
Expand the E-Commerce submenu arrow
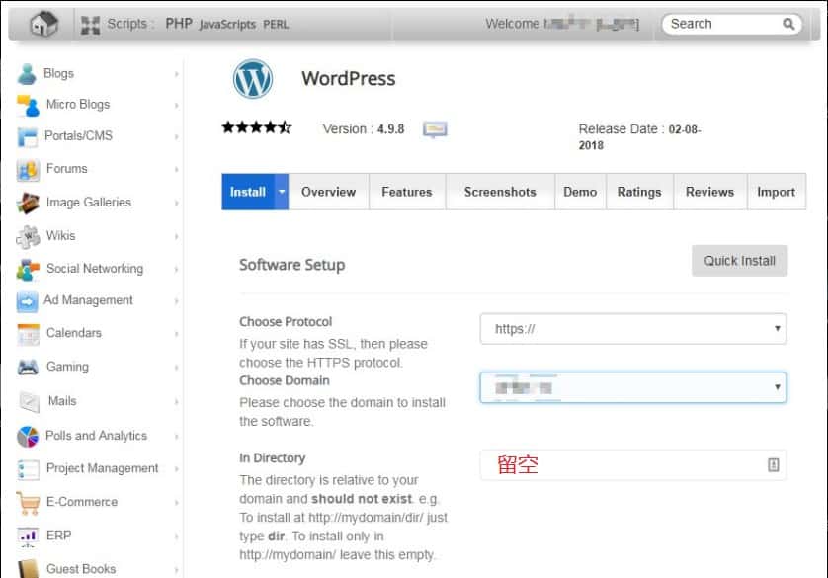[x=177, y=503]
